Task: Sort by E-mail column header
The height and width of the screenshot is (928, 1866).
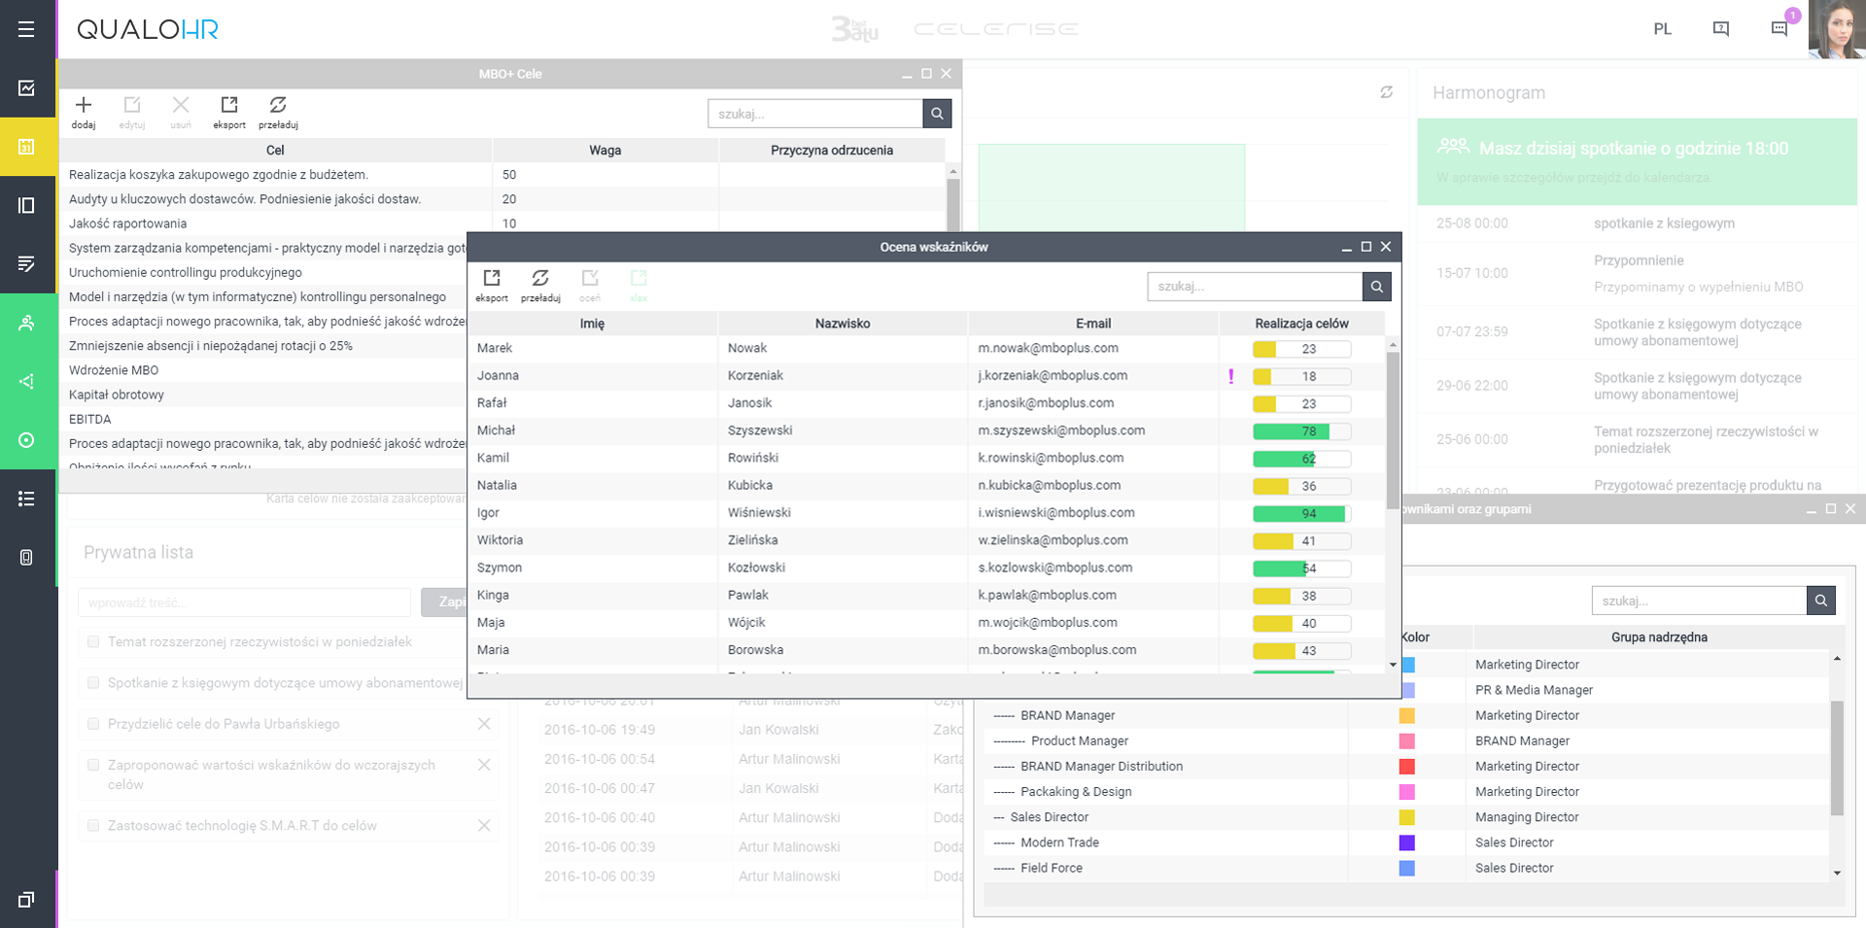Action: coord(1093,324)
